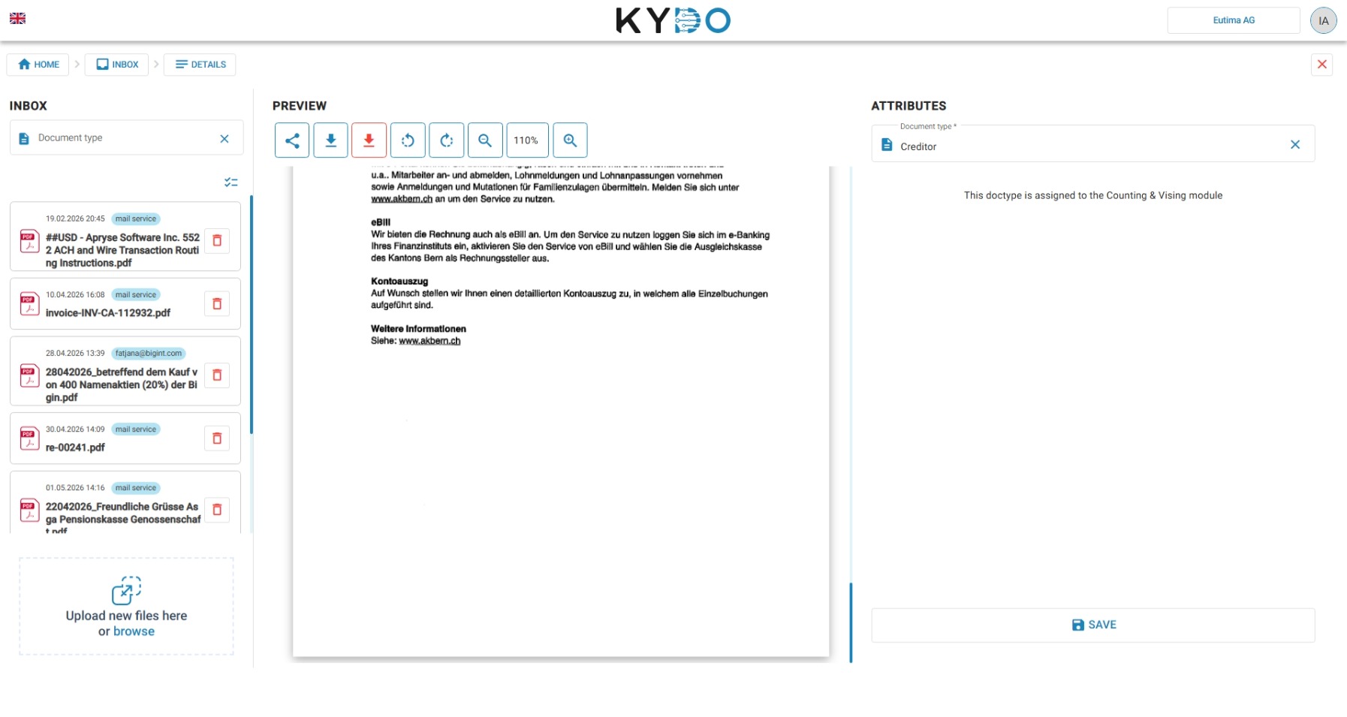The width and height of the screenshot is (1347, 717).
Task: Click the red download button
Action: 369,140
